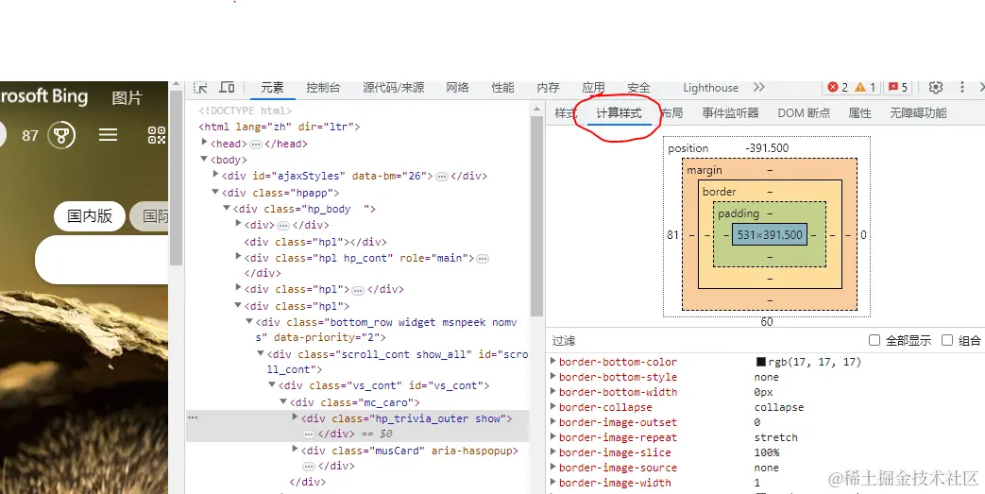Click the rgb(17, 17, 17) color swatch
985x494 pixels.
761,362
